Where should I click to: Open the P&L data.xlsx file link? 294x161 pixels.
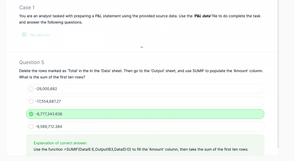click(40, 35)
